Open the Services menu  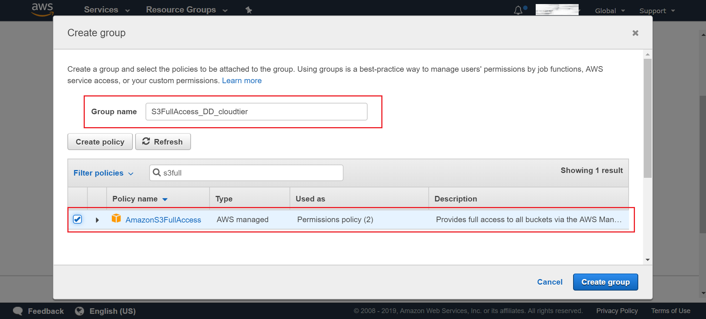coord(107,10)
